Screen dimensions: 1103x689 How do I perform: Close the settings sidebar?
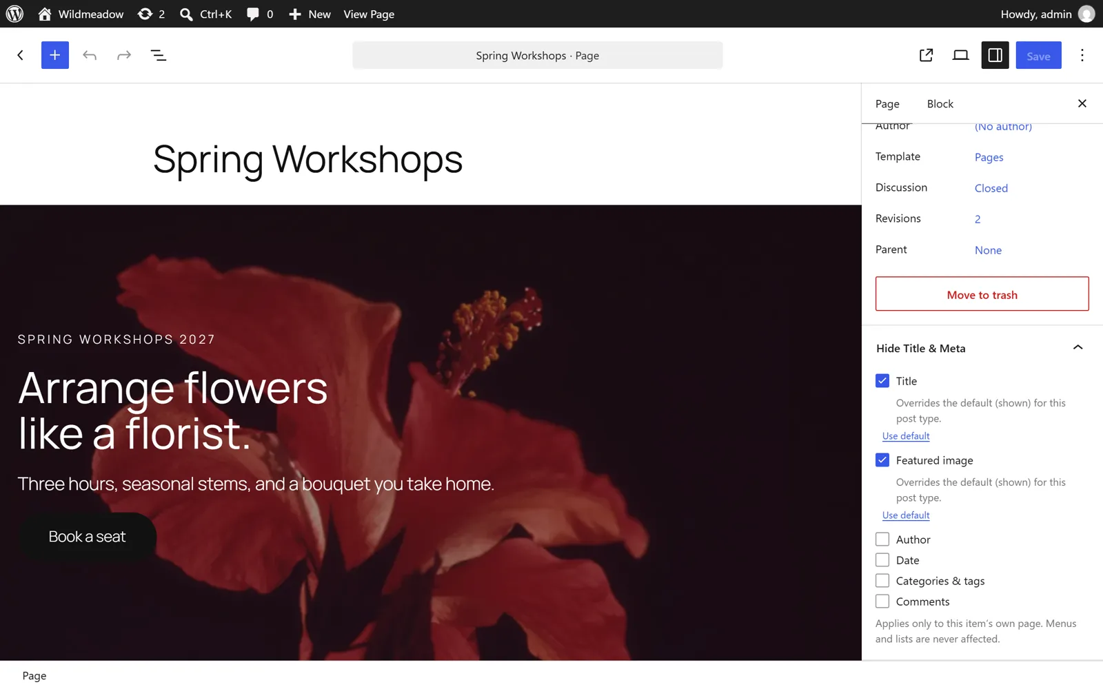pos(1082,103)
